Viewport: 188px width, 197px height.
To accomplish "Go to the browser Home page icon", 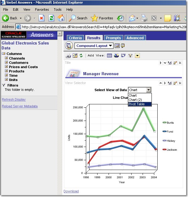I will [61, 18].
